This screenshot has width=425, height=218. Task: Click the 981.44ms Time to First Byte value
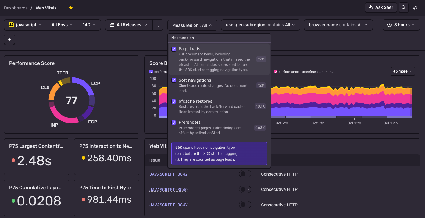click(109, 199)
